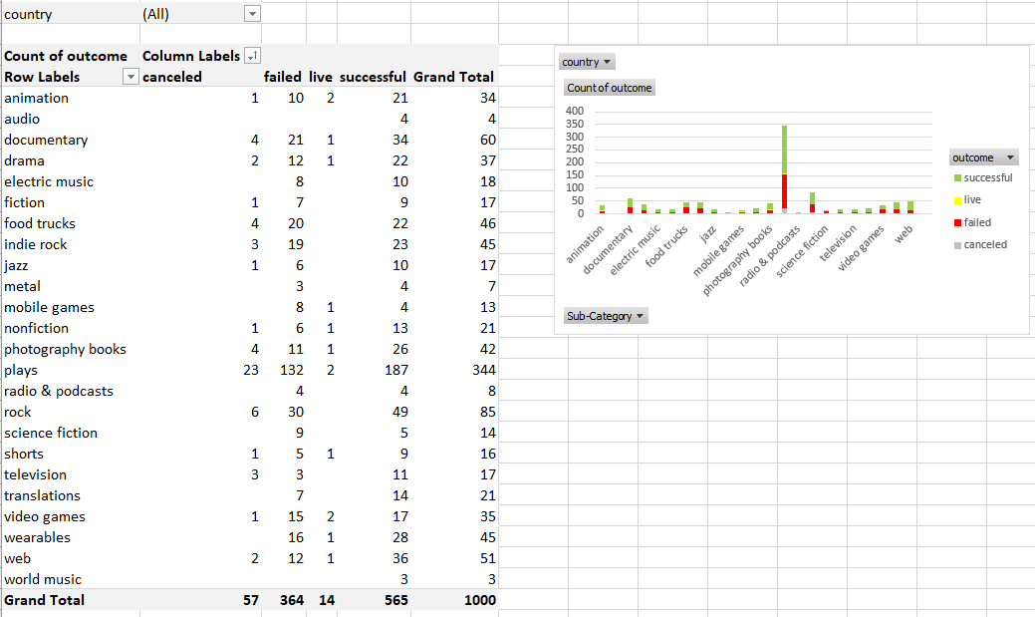Image resolution: width=1035 pixels, height=617 pixels.
Task: Click the Count of outcome chart field button
Action: [x=609, y=87]
